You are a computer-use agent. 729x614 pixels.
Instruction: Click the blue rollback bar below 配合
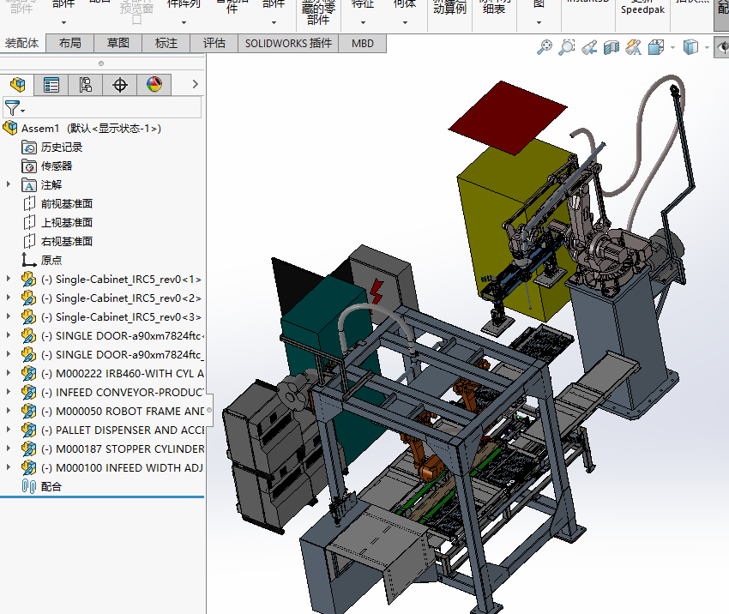(x=103, y=497)
